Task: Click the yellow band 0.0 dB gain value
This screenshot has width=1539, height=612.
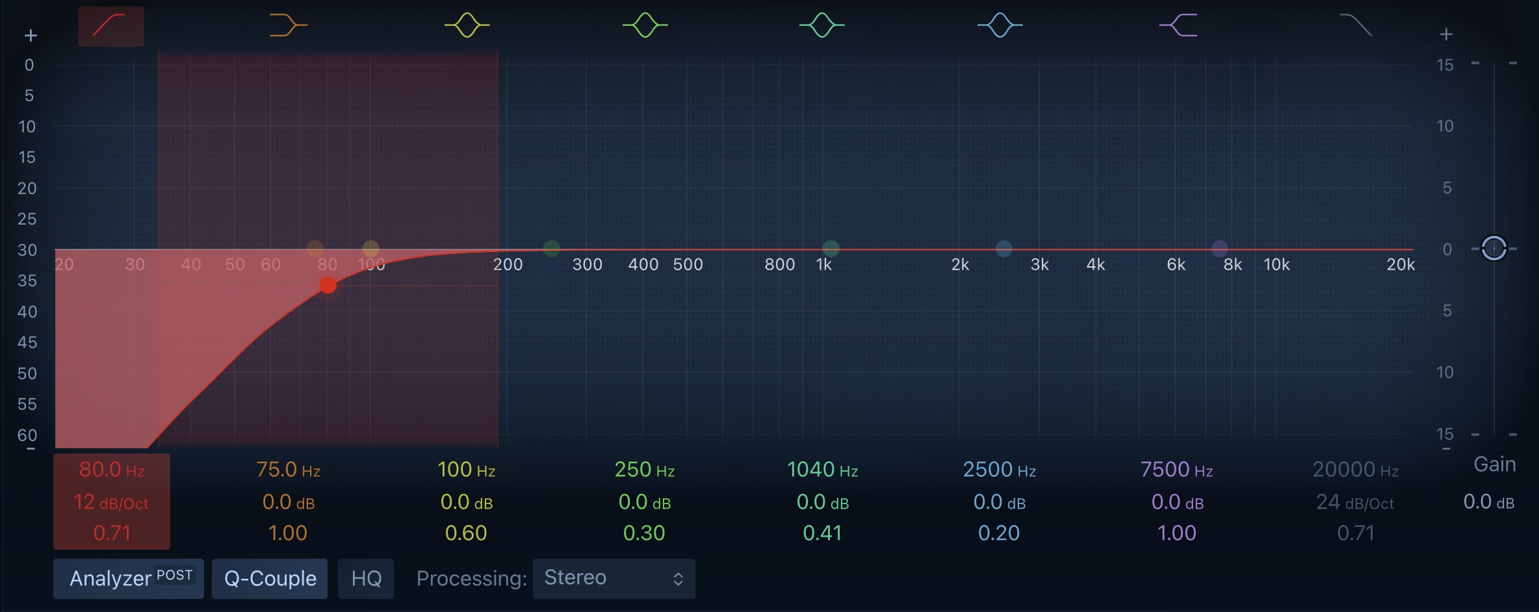Action: [x=467, y=502]
